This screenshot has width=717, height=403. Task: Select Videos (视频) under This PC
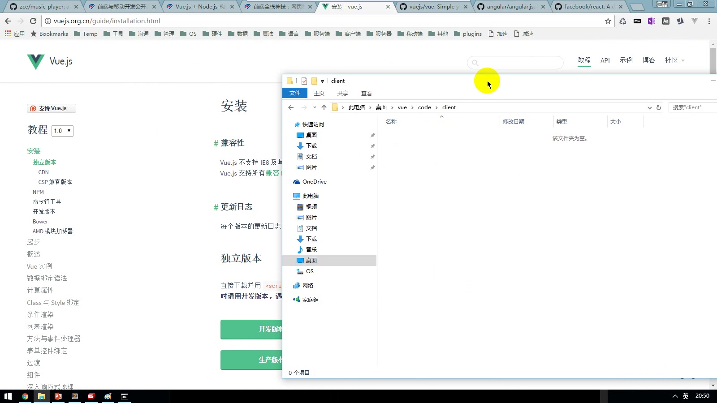pos(307,207)
